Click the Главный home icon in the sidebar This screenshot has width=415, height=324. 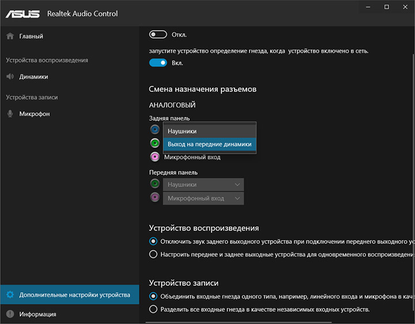(10, 36)
